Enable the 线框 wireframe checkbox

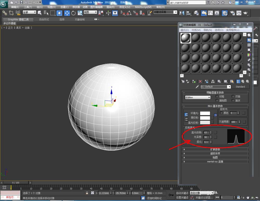217,96
